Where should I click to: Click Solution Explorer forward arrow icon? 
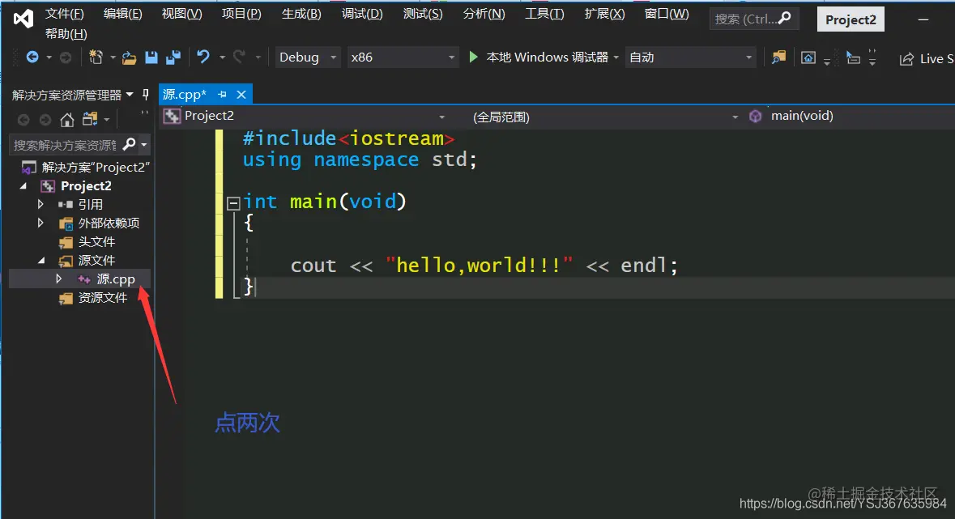pyautogui.click(x=45, y=119)
